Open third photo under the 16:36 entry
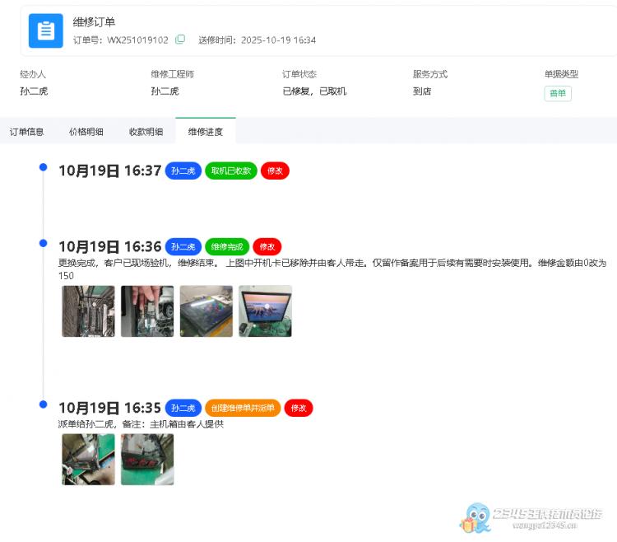Screen dimensions: 617x542 pos(206,311)
